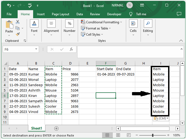Click the Paste clipboard icon

tap(9, 25)
